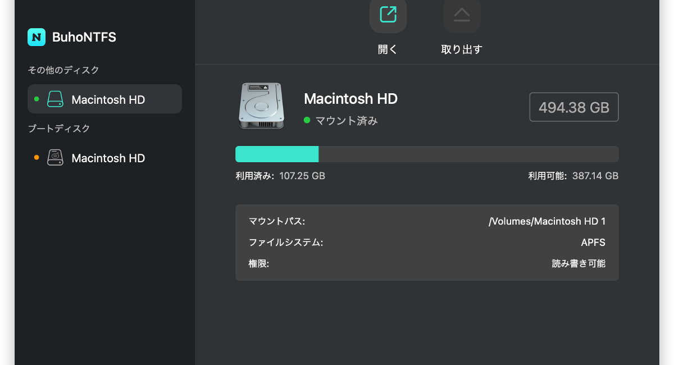Click the 読み書き可能 permission value
The width and height of the screenshot is (674, 365).
(578, 263)
